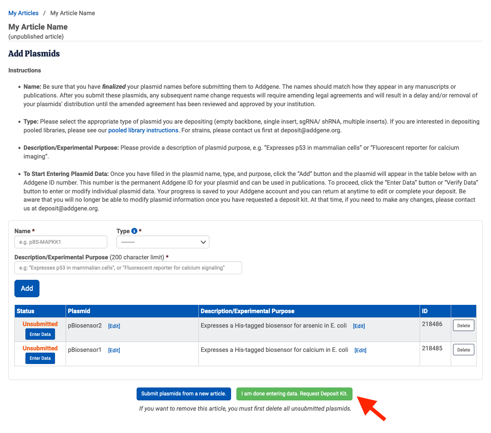Click the ID 218486 table cell

[x=432, y=324]
